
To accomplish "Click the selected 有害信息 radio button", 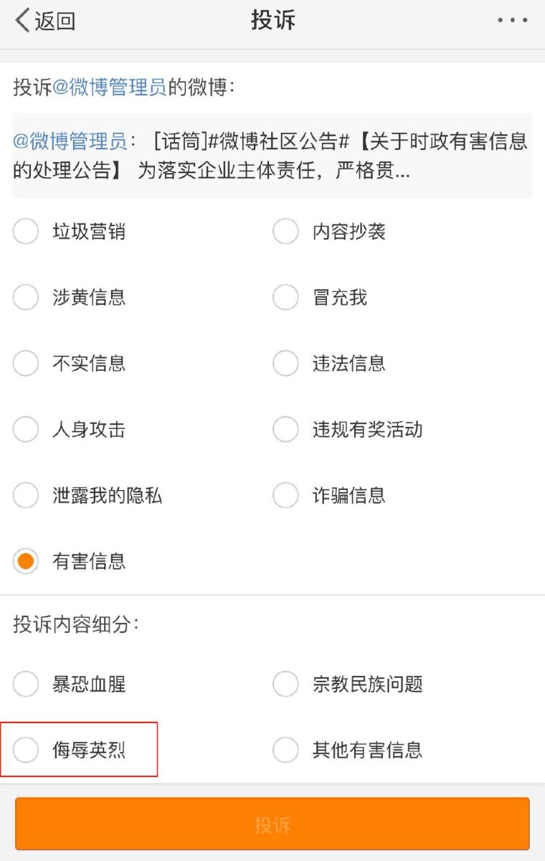I will (26, 561).
